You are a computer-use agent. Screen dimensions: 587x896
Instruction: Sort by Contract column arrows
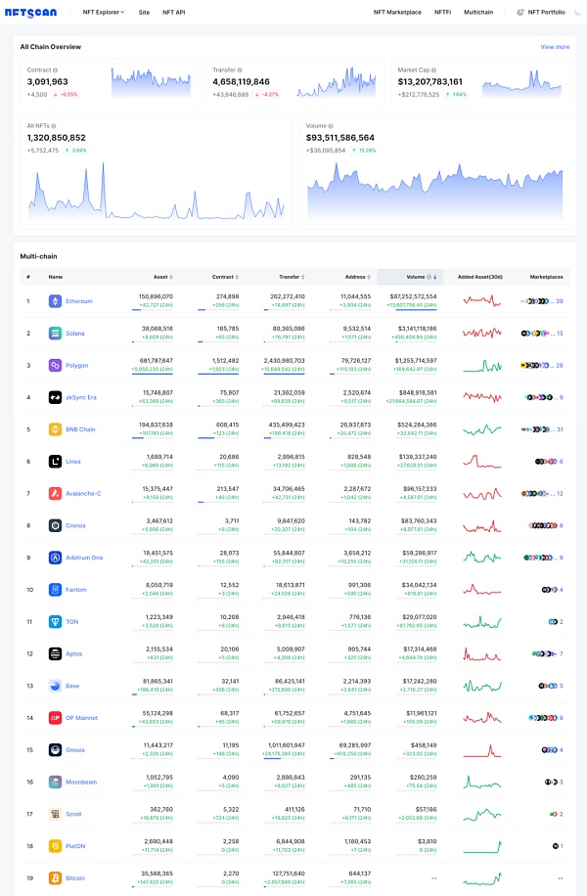[237, 277]
